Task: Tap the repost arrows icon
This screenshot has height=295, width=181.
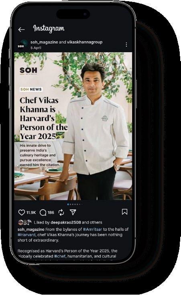Action: click(61, 213)
